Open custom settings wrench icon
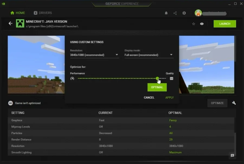The height and width of the screenshot is (164, 244). coord(234,103)
